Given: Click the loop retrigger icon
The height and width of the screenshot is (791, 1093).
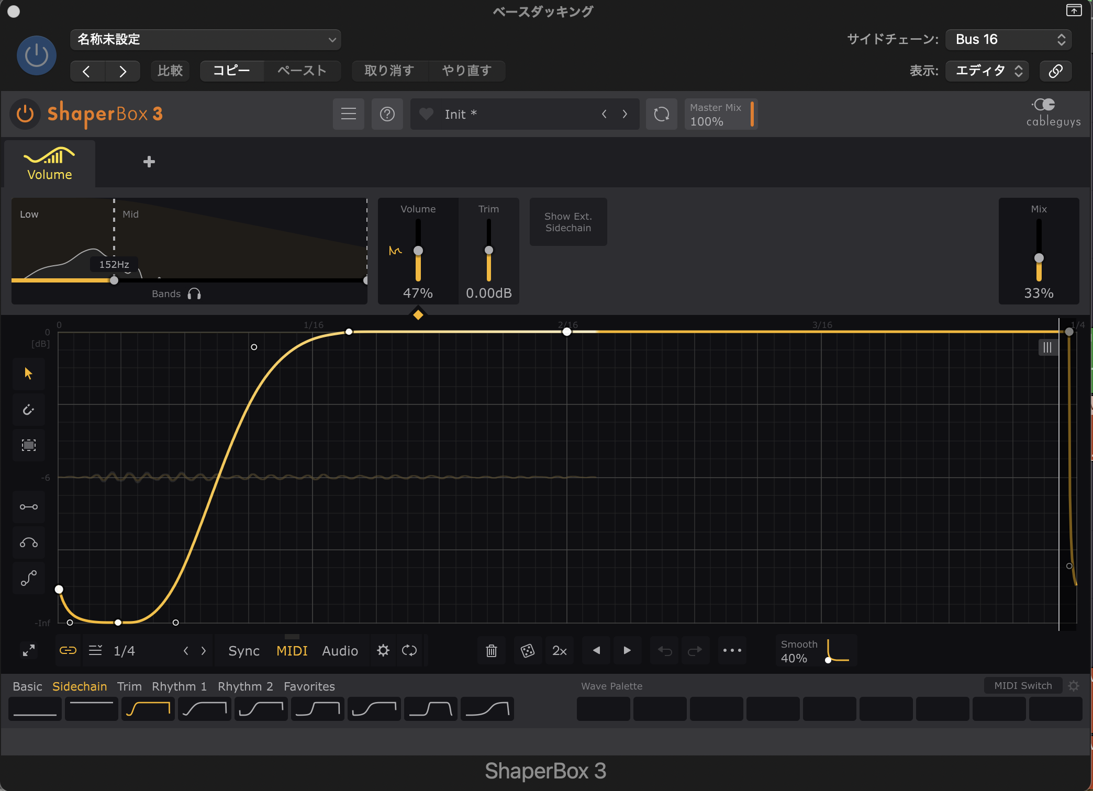Looking at the screenshot, I should coord(409,650).
